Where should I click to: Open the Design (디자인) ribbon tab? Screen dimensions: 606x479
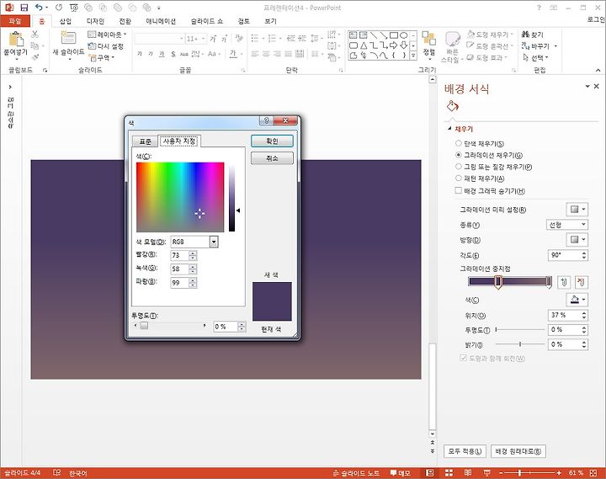click(95, 21)
